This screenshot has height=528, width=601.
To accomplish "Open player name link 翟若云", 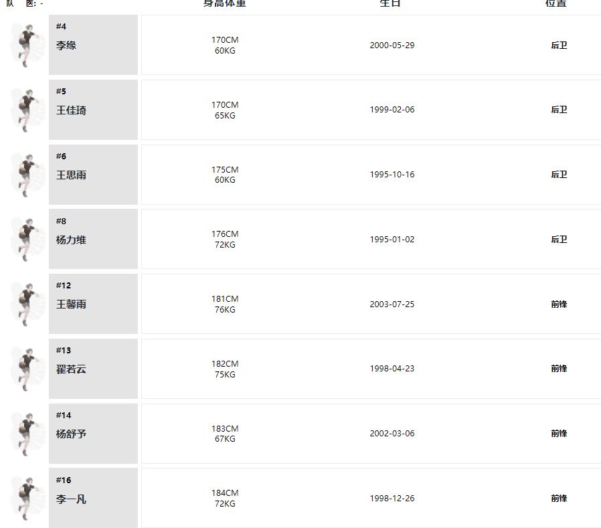I will pyautogui.click(x=71, y=369).
